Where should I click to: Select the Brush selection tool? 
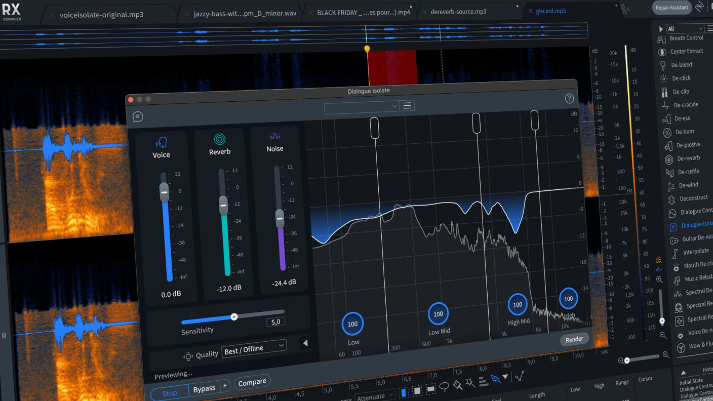457,386
